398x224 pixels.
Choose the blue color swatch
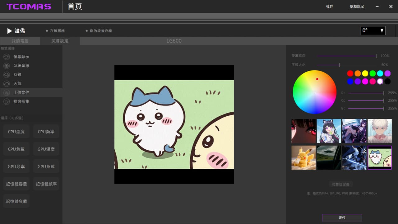(350, 82)
